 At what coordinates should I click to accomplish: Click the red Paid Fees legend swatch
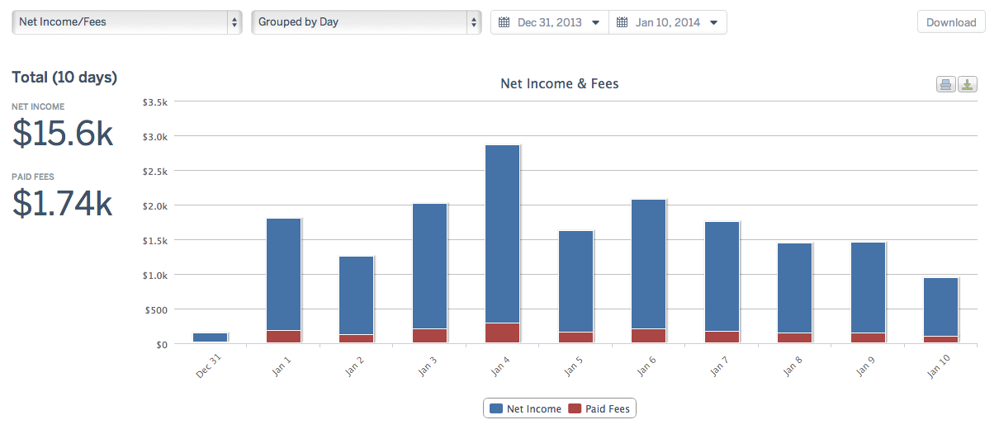[x=575, y=409]
